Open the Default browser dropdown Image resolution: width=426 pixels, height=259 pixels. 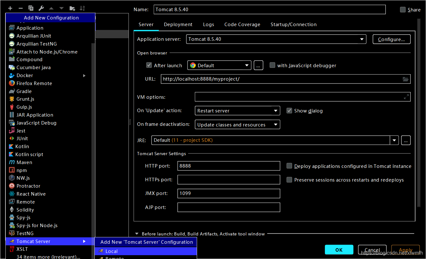pyautogui.click(x=219, y=65)
